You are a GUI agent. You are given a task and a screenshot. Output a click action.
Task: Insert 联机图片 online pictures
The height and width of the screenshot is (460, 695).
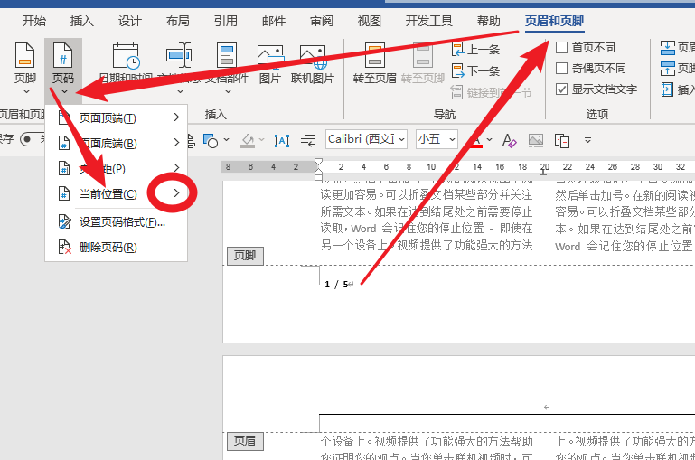coord(313,63)
